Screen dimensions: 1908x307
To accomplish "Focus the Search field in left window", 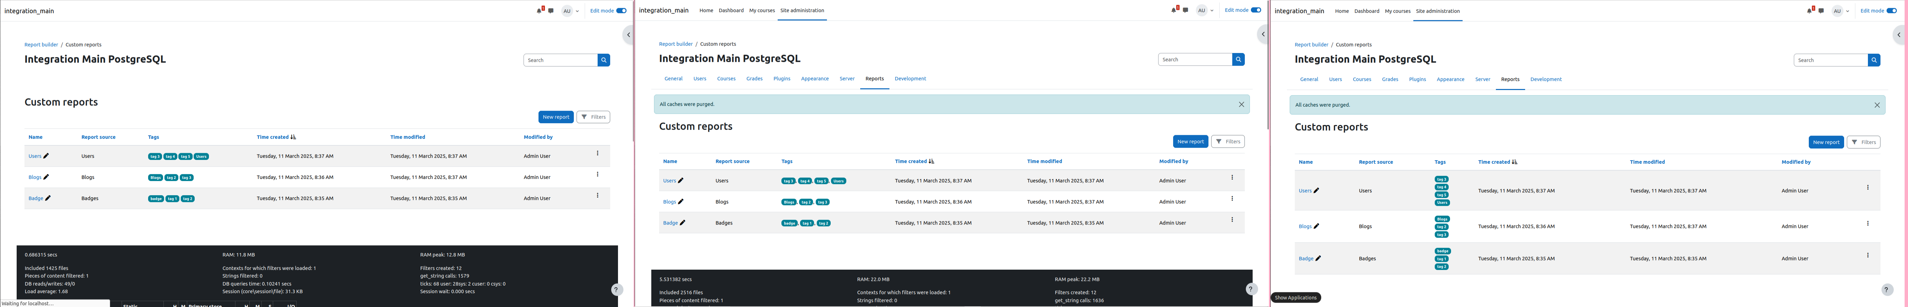I will click(x=561, y=60).
